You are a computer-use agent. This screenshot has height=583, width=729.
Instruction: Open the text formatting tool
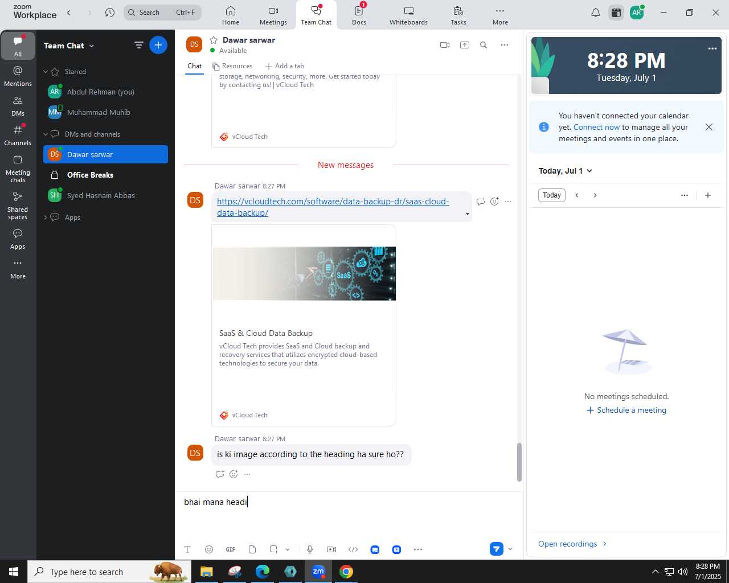point(187,549)
